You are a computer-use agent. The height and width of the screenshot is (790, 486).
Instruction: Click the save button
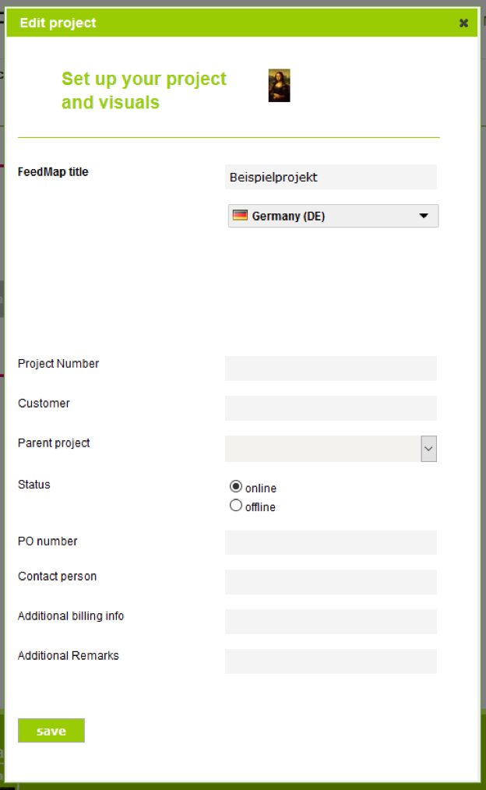51,731
